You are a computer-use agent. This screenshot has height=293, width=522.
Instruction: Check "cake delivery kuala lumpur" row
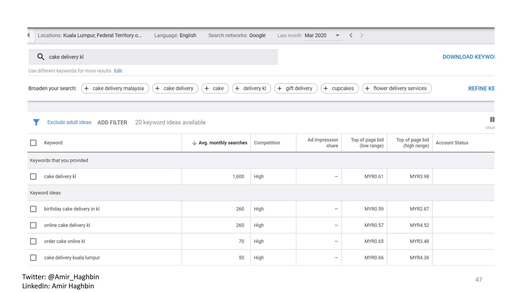33,258
